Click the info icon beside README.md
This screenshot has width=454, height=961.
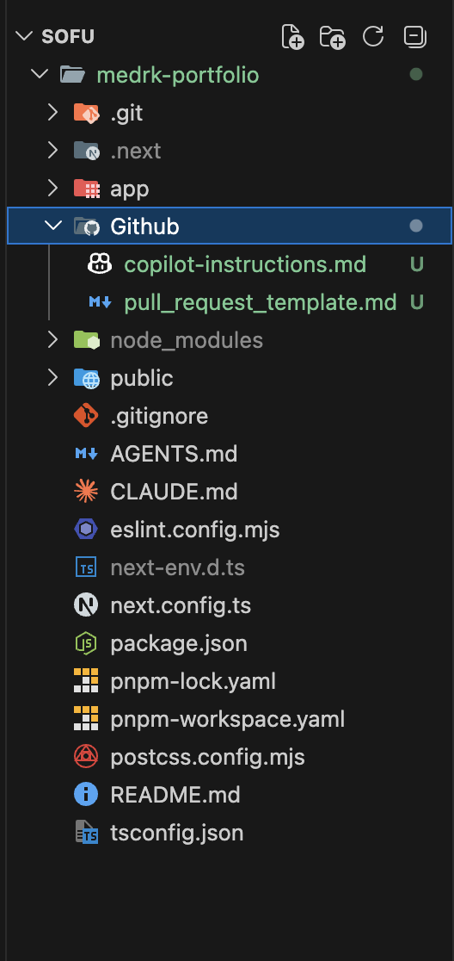point(86,795)
